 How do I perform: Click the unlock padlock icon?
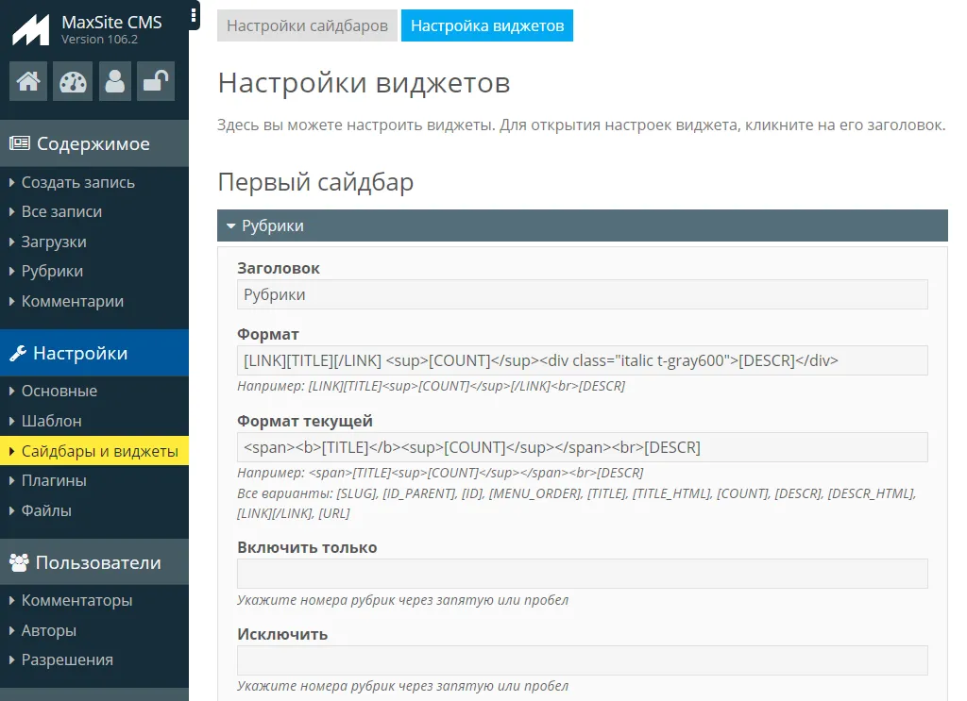[x=155, y=81]
